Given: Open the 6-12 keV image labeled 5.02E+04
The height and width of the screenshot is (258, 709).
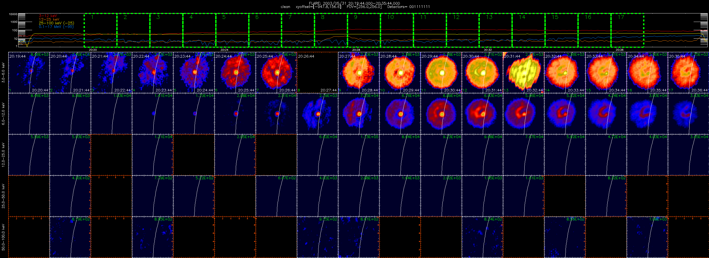Looking at the screenshot, I should pos(565,114).
